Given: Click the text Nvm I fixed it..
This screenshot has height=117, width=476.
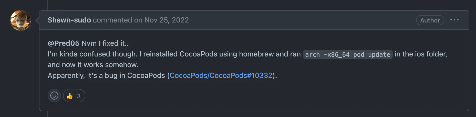Looking at the screenshot, I should pos(105,43).
